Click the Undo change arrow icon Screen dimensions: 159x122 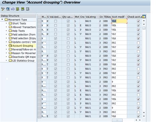[x=13, y=9]
